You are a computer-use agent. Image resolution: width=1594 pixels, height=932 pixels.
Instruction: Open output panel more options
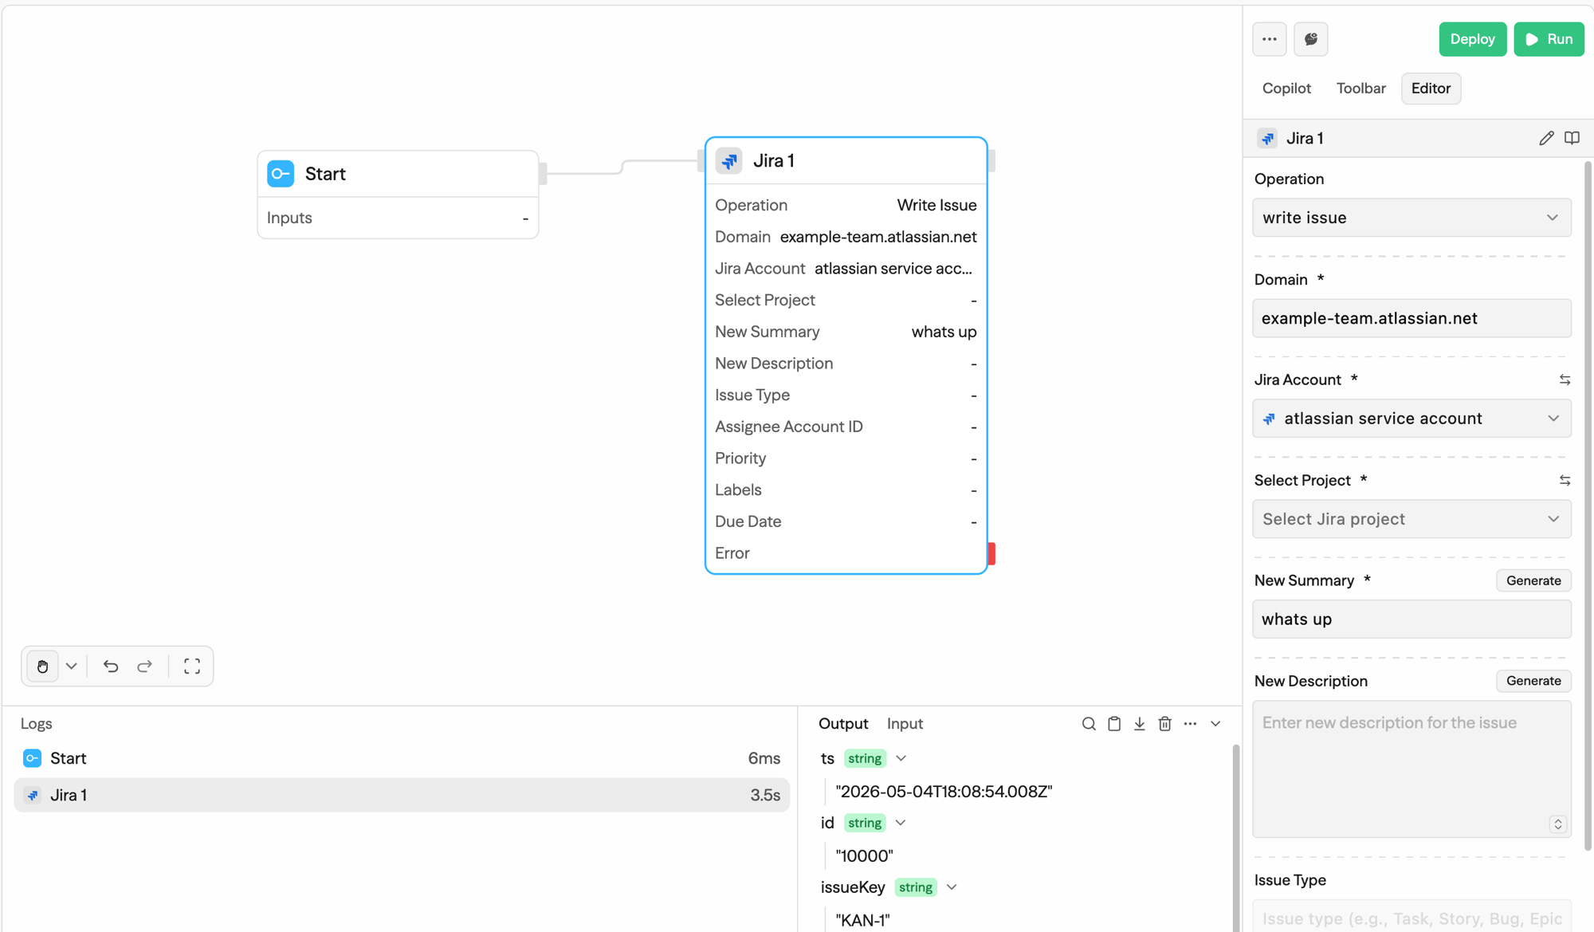pyautogui.click(x=1190, y=724)
